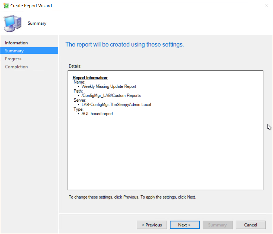Click the Weekly Missing Update Report name
273x234 pixels.
point(109,86)
